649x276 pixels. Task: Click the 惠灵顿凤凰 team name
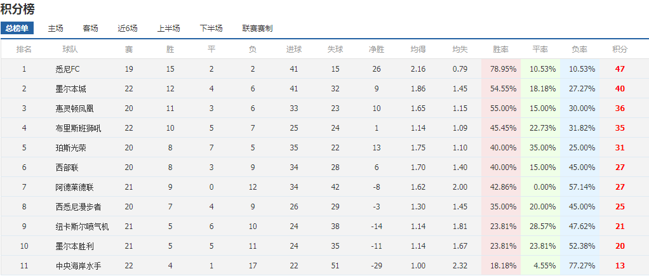(x=74, y=108)
